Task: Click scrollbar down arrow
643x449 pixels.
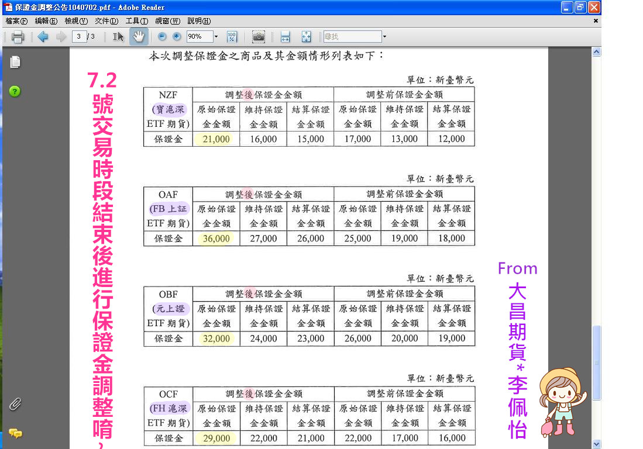Action: [597, 444]
